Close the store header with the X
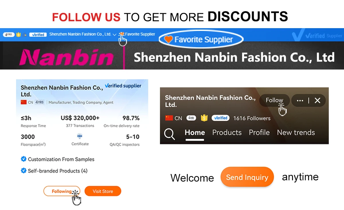This screenshot has height=210, width=344. [x=317, y=101]
